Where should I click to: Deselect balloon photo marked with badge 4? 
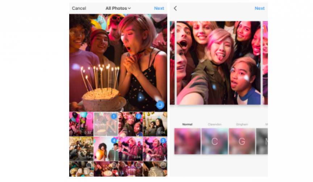113,140
